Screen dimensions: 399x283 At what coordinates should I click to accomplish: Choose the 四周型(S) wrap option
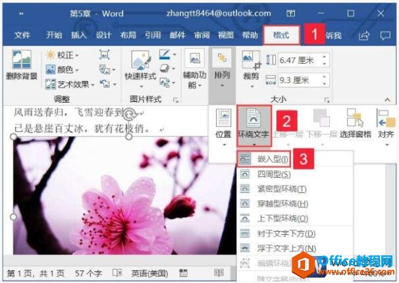coord(295,174)
